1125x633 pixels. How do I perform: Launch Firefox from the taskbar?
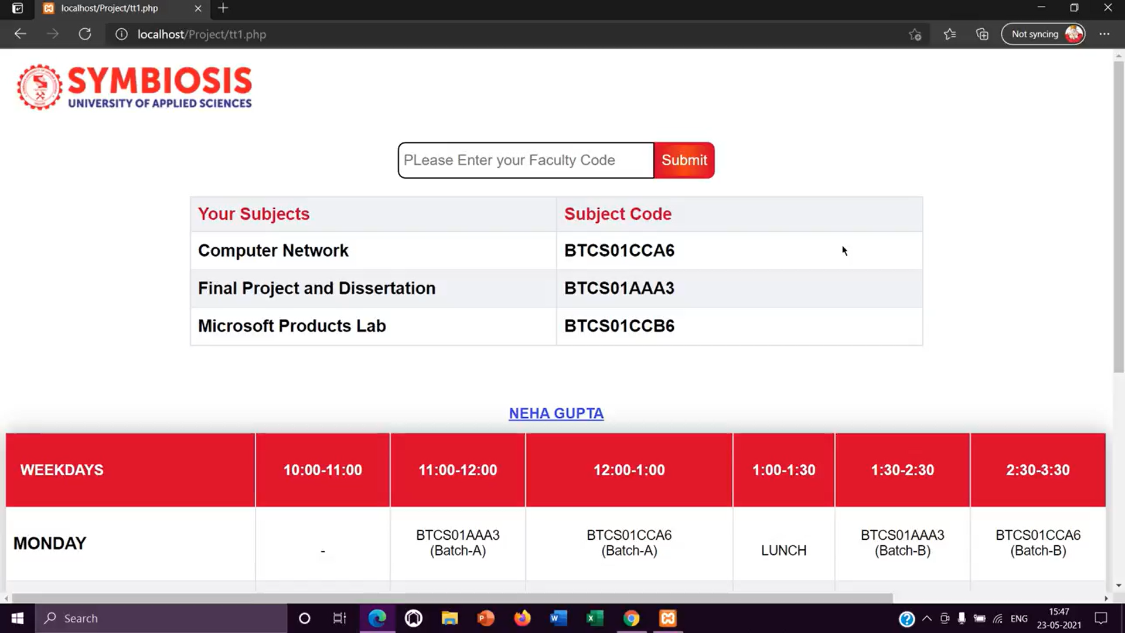[521, 618]
